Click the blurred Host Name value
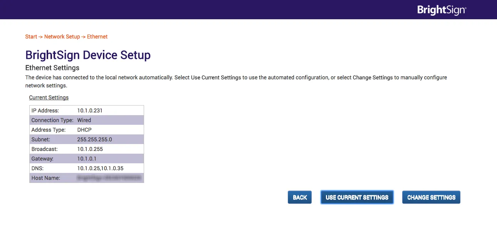The height and width of the screenshot is (228, 497). [109, 178]
